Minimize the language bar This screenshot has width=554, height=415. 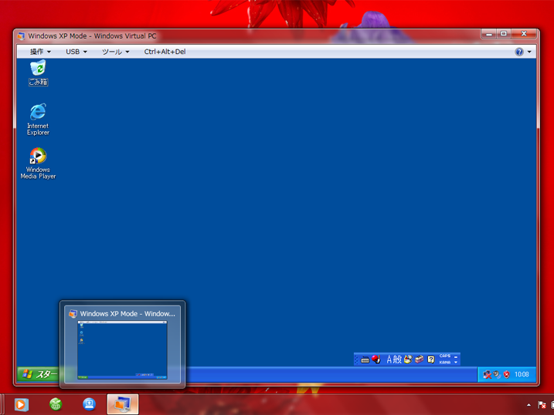[456, 357]
